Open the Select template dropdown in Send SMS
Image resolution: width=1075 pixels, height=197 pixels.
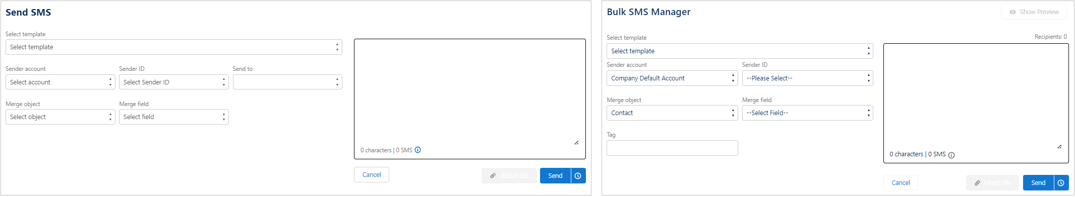tap(174, 47)
